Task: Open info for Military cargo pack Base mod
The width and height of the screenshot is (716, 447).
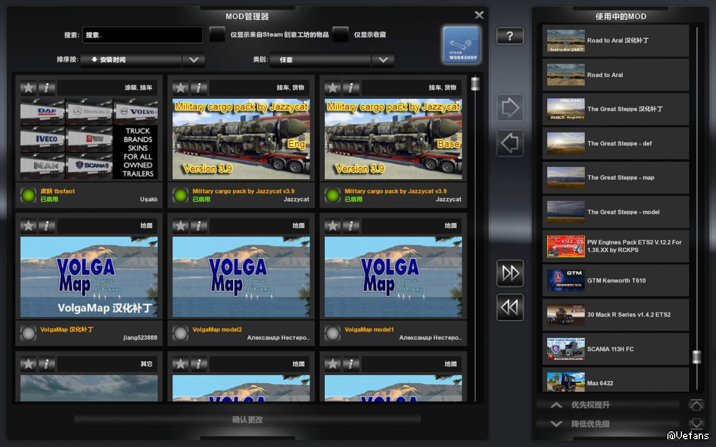Action: tap(350, 88)
